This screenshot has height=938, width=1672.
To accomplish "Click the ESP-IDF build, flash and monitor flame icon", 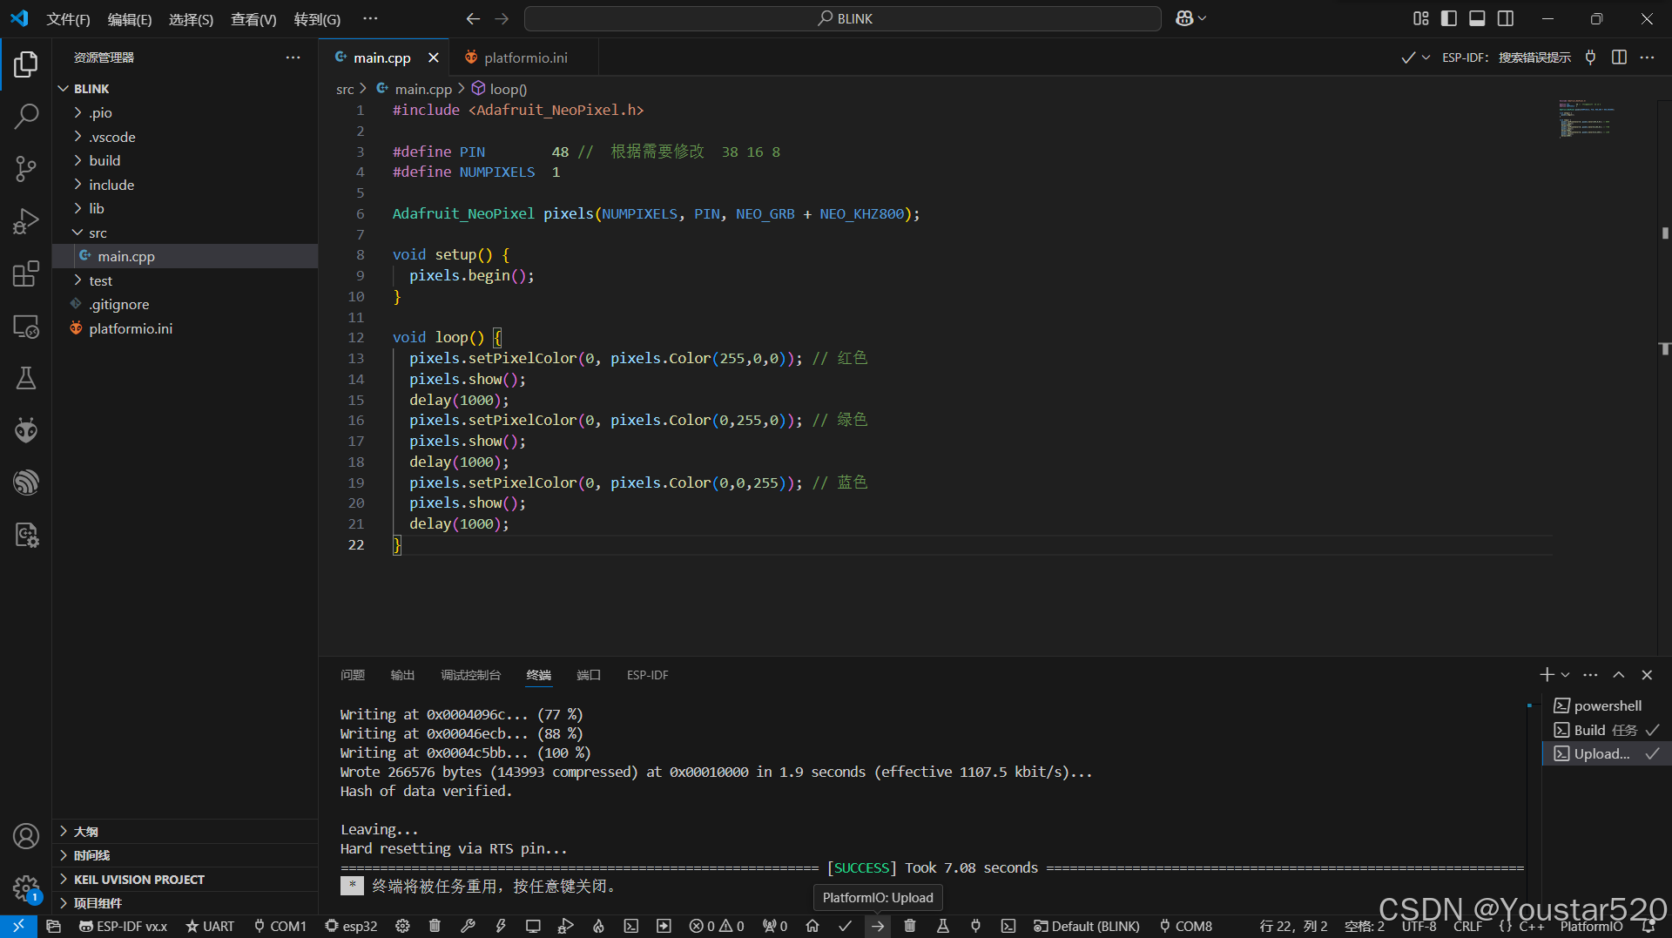I will (x=598, y=927).
